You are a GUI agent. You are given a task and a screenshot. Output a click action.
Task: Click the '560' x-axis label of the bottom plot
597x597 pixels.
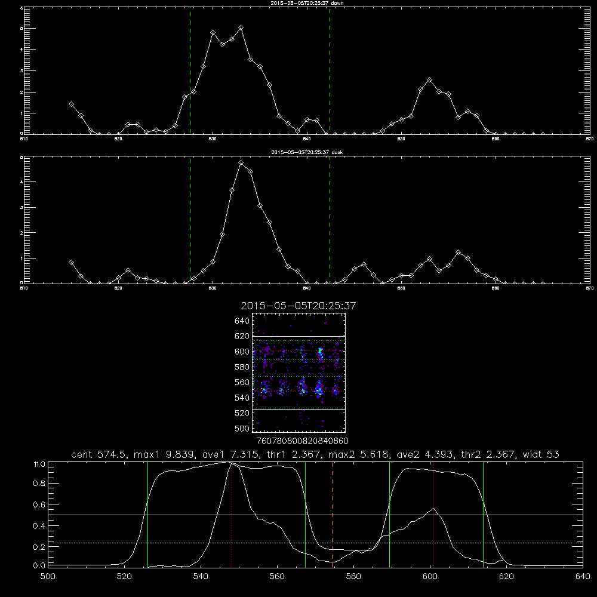point(277,577)
